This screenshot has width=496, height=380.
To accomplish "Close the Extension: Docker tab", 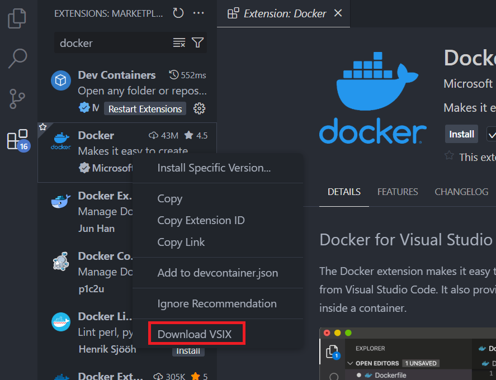I will (x=338, y=13).
